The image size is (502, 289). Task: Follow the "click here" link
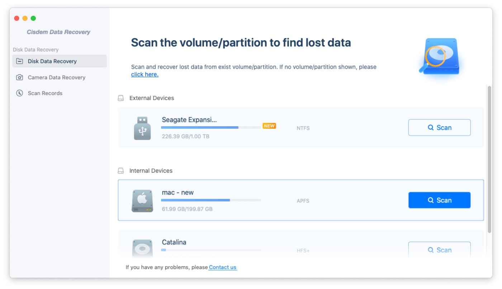145,74
